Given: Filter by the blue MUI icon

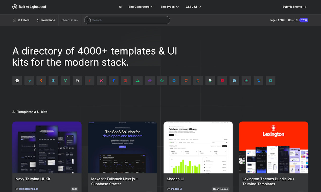Looking at the screenshot, I should 259,81.
